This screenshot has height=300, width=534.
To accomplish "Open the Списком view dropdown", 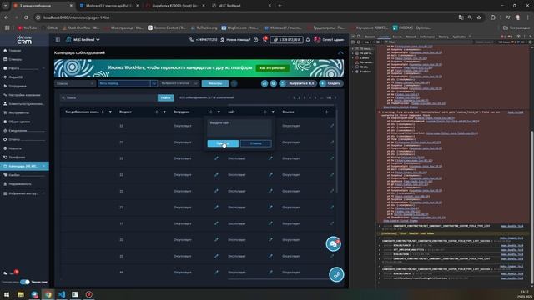I will (x=75, y=83).
